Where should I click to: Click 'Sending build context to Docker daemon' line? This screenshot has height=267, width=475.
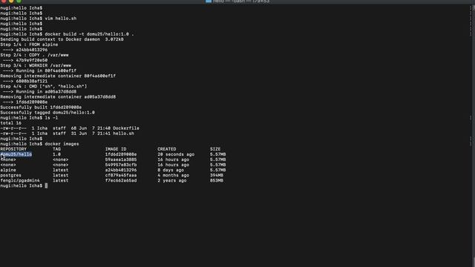point(62,39)
